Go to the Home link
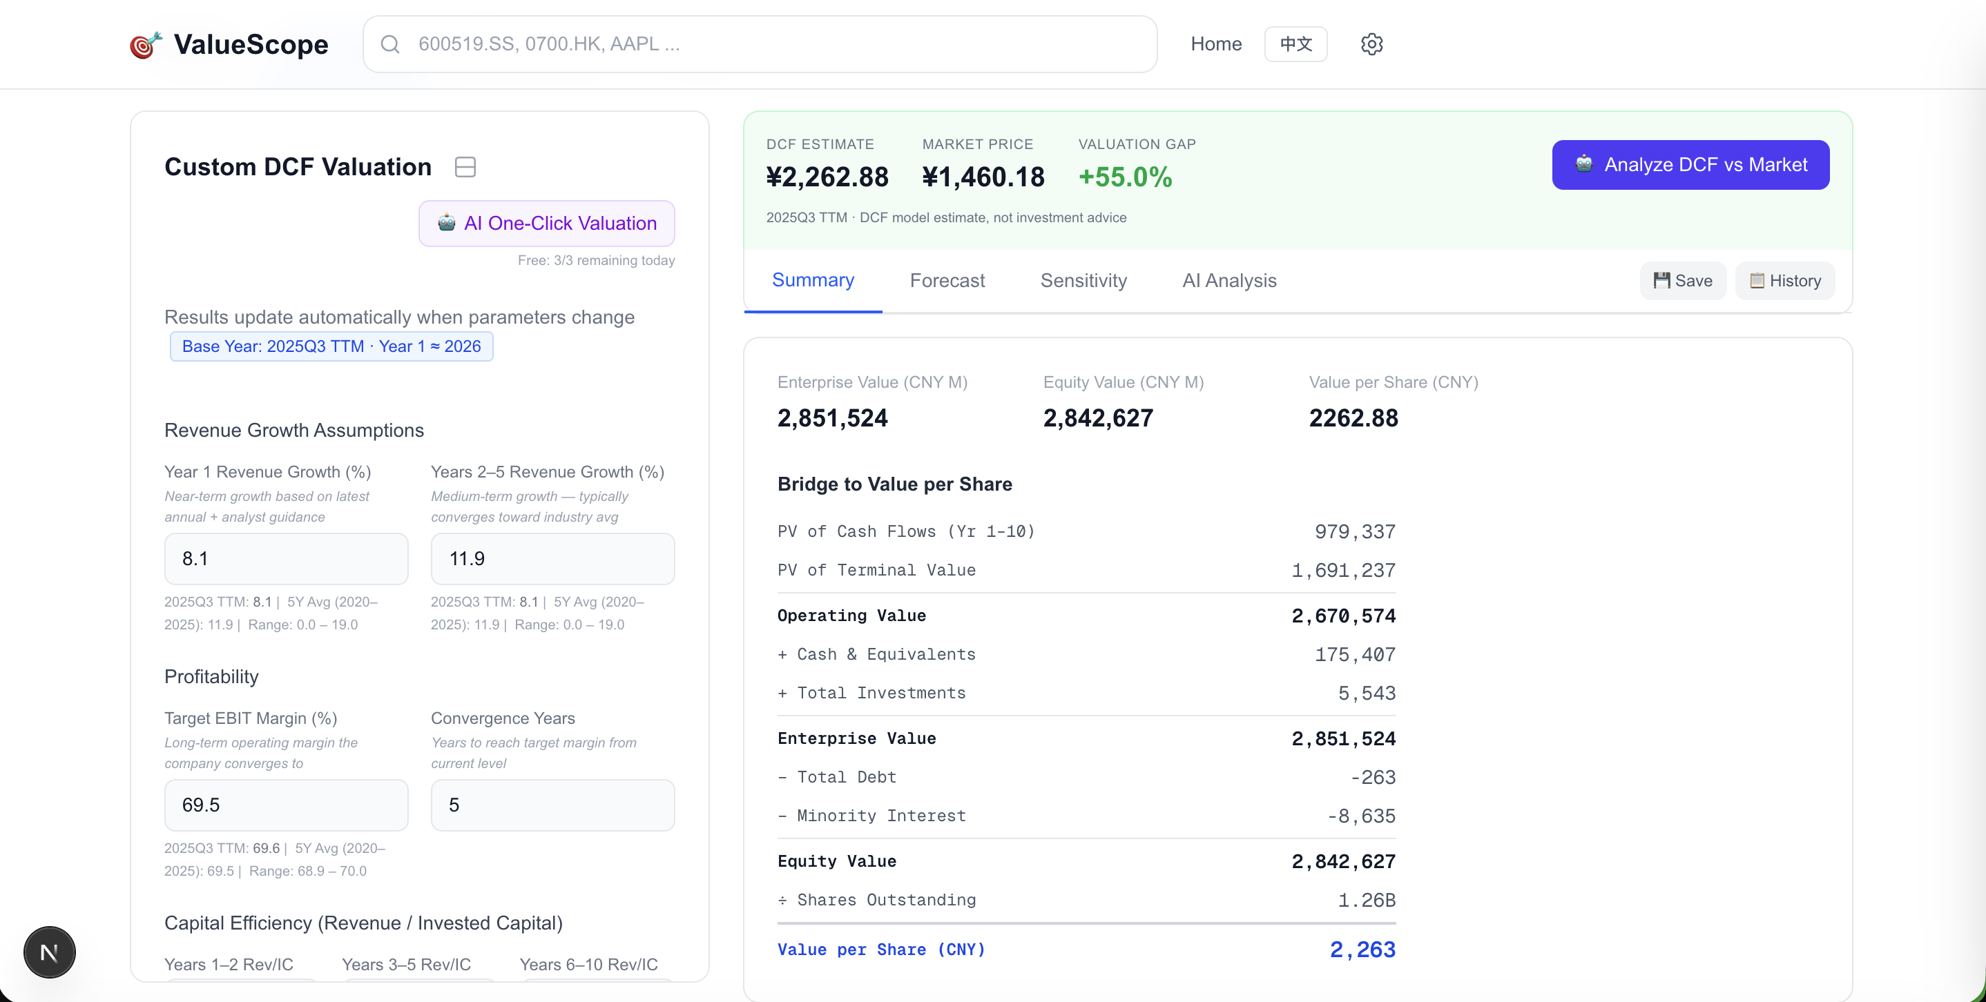 click(x=1216, y=44)
